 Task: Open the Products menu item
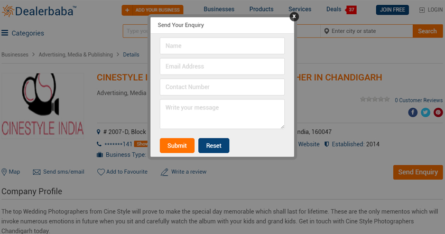pos(261,10)
